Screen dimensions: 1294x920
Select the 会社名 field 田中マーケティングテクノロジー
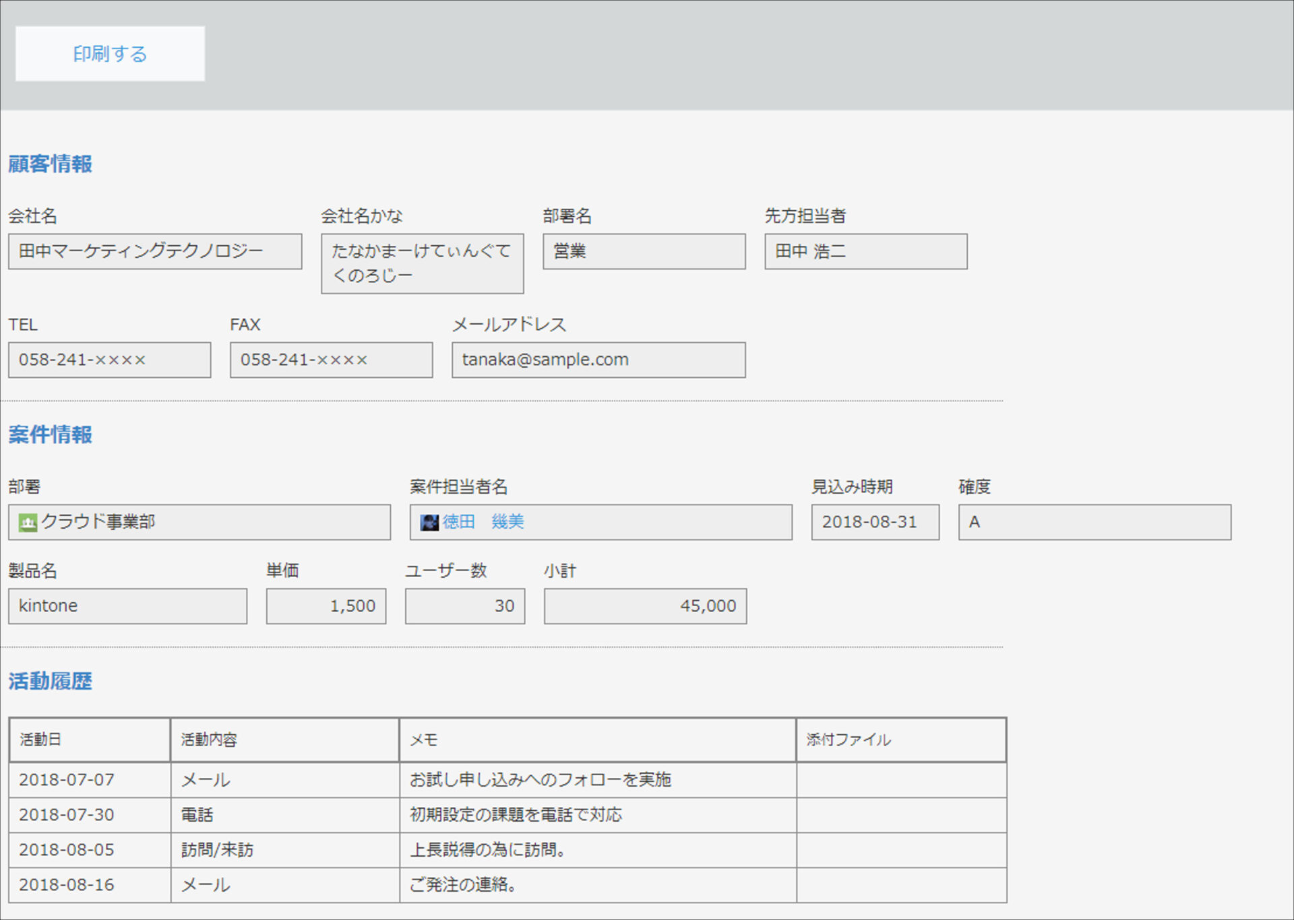pyautogui.click(x=155, y=252)
